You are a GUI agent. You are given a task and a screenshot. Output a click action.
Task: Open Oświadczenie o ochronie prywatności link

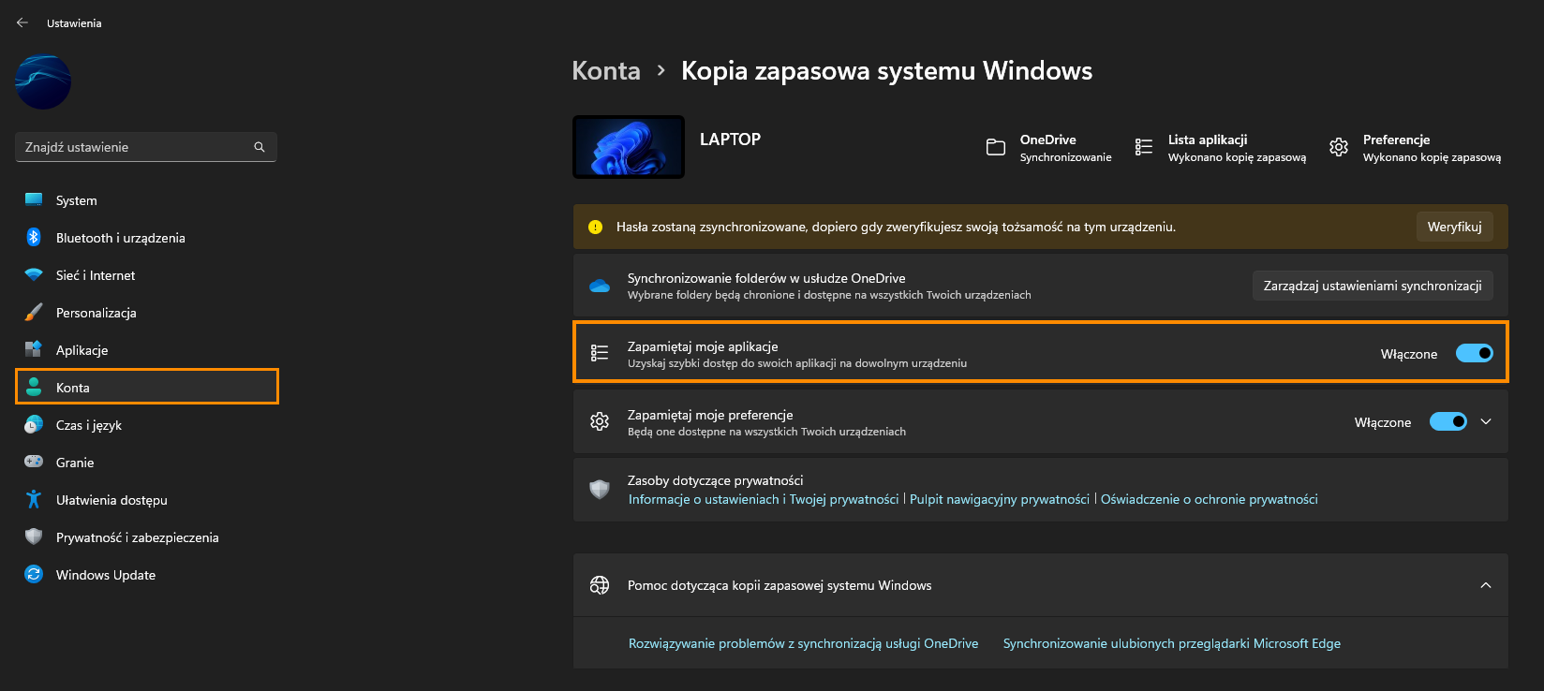pos(1210,499)
